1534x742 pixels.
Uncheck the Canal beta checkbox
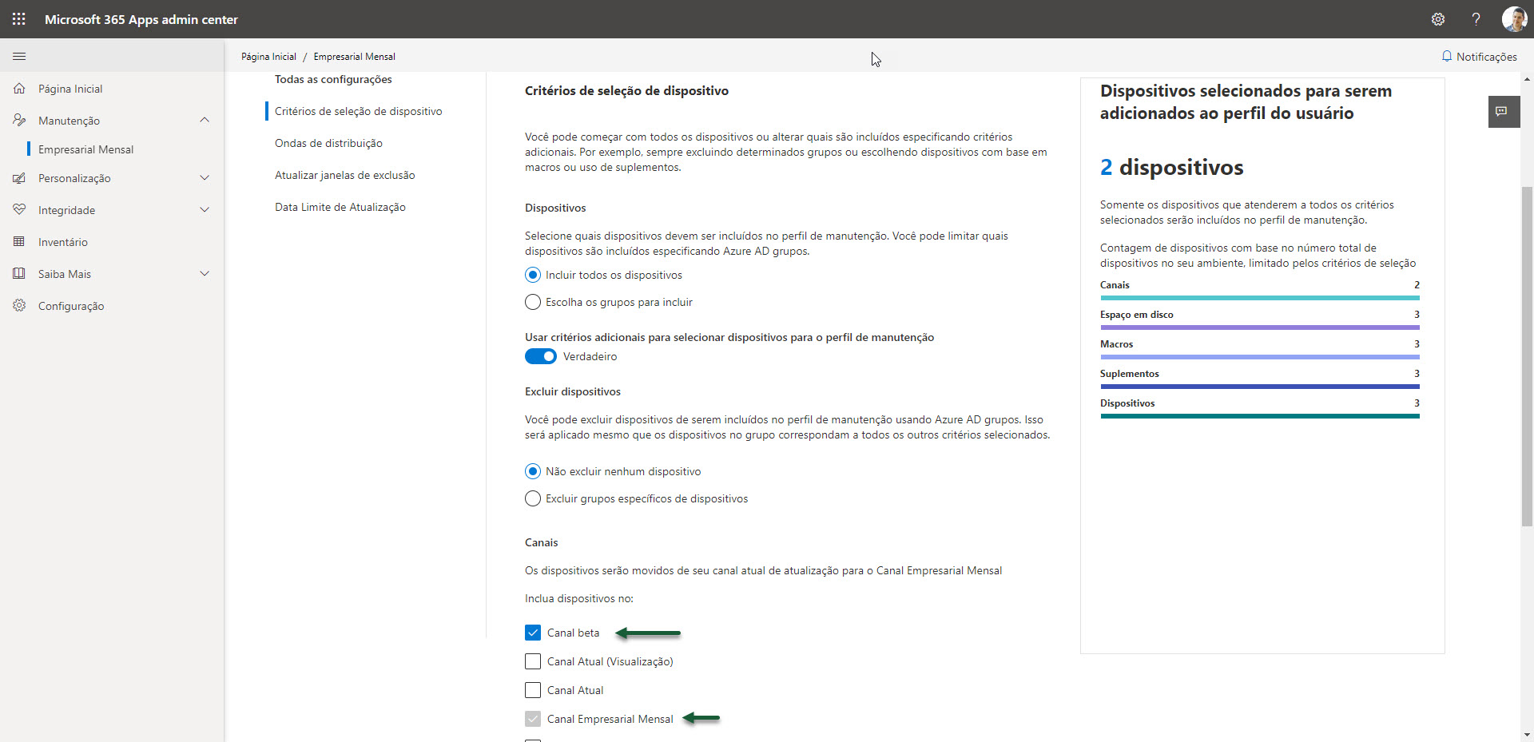pyautogui.click(x=533, y=633)
